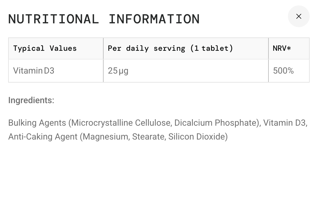Image resolution: width=314 pixels, height=215 pixels.
Task: Click the Per daily serving header text
Action: pos(146,48)
